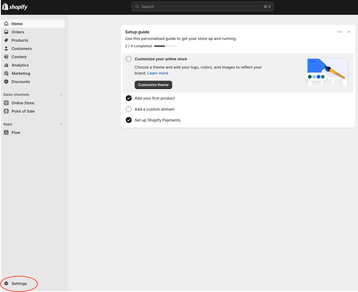
Task: Open Analytics via the bar chart icon
Action: [6, 65]
